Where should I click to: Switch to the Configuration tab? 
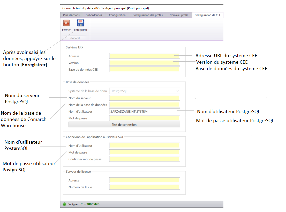(117, 15)
